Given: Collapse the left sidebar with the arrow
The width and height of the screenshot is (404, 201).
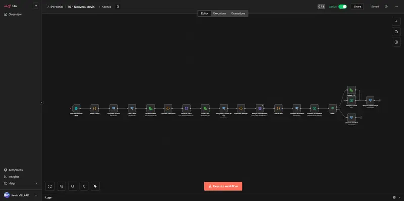Looking at the screenshot, I should click(x=42, y=103).
